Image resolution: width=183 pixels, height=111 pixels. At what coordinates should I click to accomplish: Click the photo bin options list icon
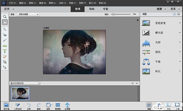click(132, 83)
